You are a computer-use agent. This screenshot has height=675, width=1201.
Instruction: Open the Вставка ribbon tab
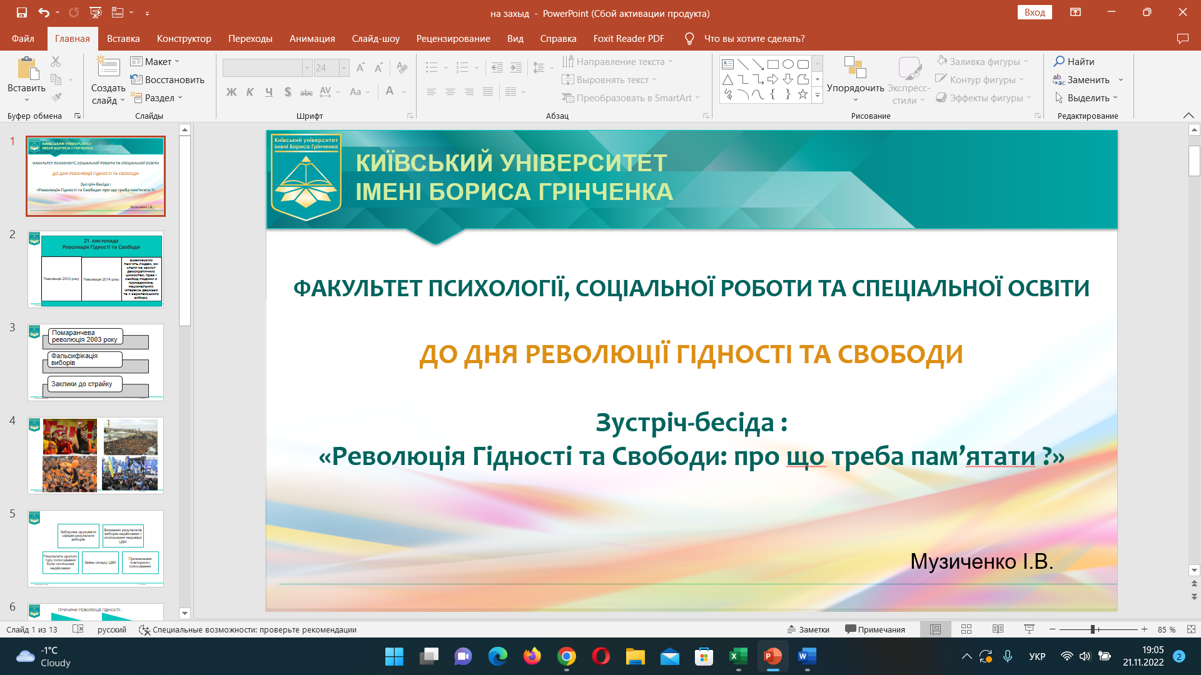pyautogui.click(x=123, y=39)
